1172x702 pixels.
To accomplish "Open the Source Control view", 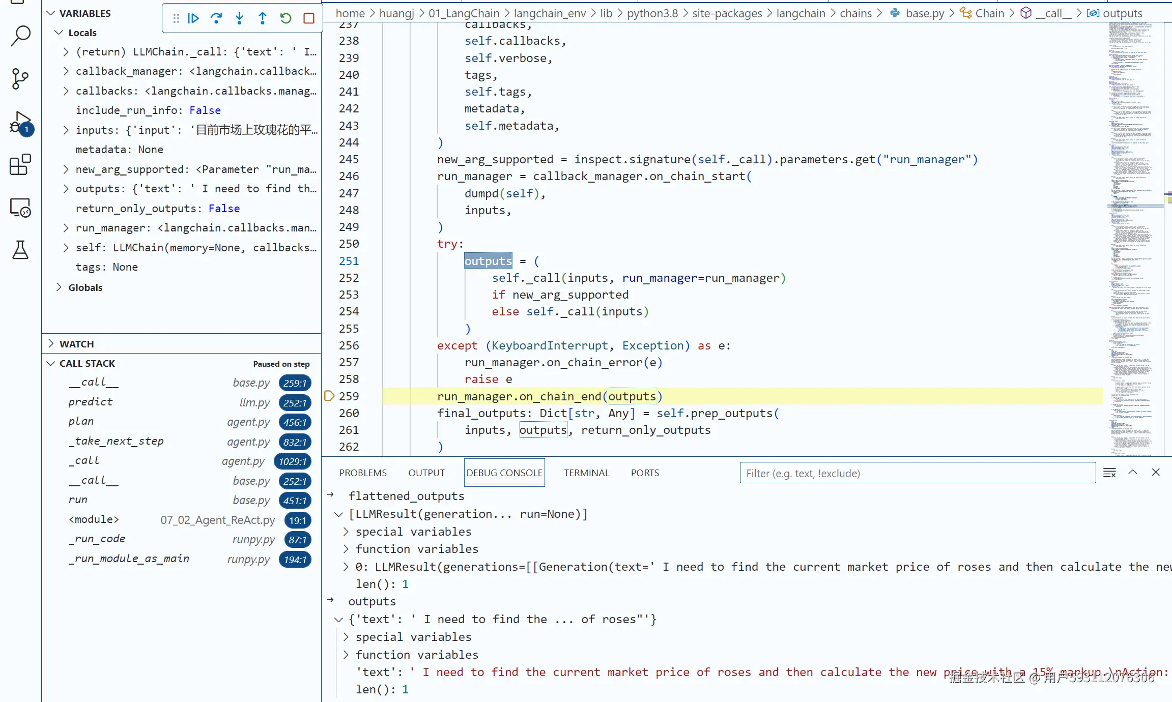I will (x=20, y=79).
